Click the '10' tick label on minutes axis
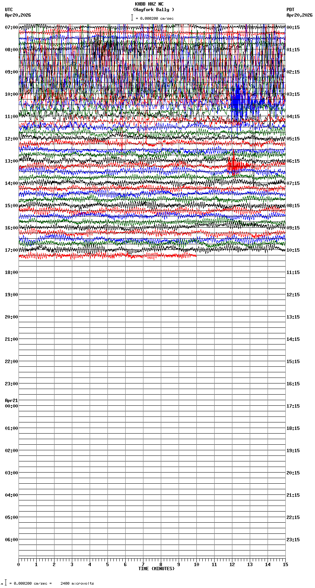This screenshot has height=588, width=315. (196, 565)
